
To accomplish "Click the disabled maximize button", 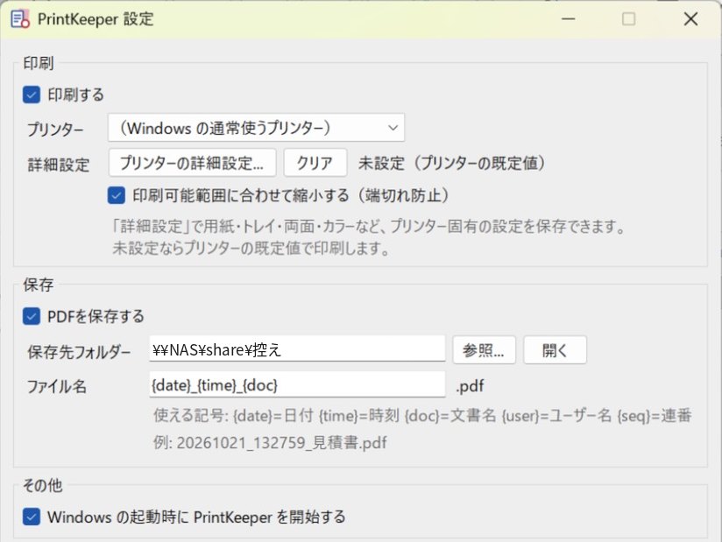I will (x=628, y=19).
